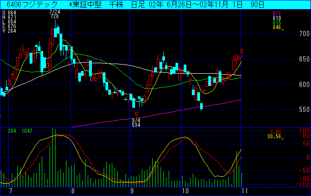The height and width of the screenshot is (196, 311).
Task: Click the volume reading 264 in green
Action: [12, 131]
